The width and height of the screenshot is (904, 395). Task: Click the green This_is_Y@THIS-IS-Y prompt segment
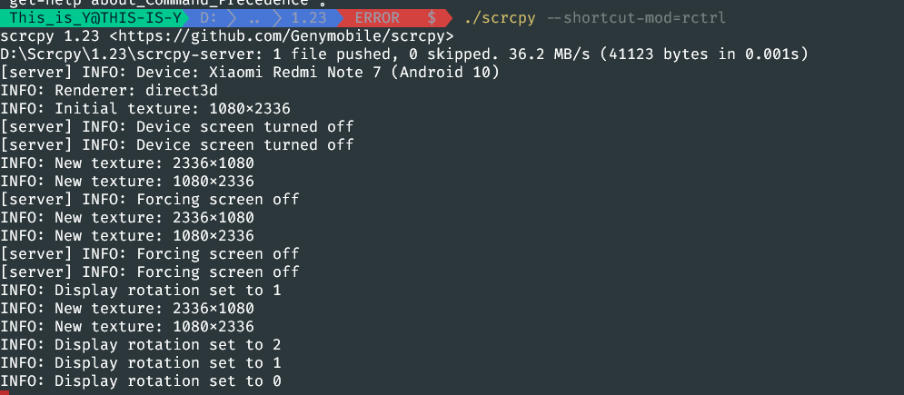(95, 18)
